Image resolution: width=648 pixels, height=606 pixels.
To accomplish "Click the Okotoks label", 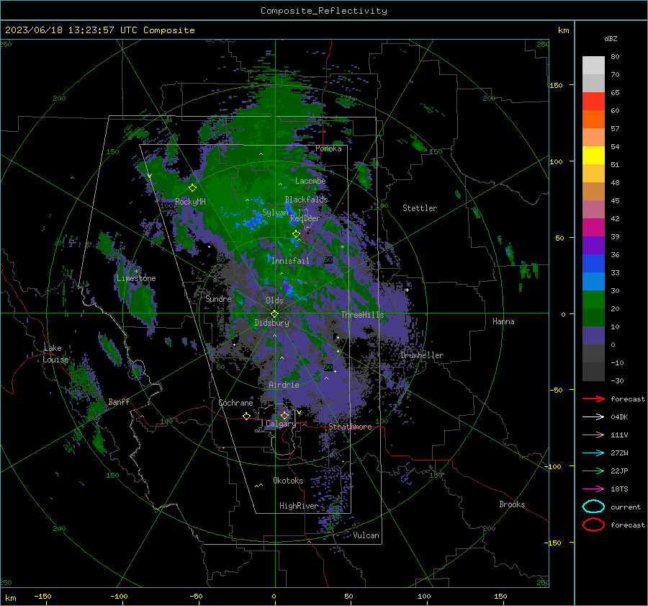I will 288,481.
